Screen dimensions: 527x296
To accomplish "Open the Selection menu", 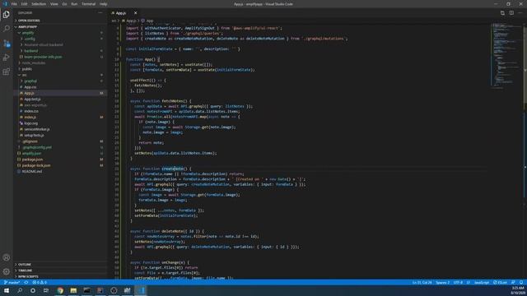I will (x=39, y=4).
